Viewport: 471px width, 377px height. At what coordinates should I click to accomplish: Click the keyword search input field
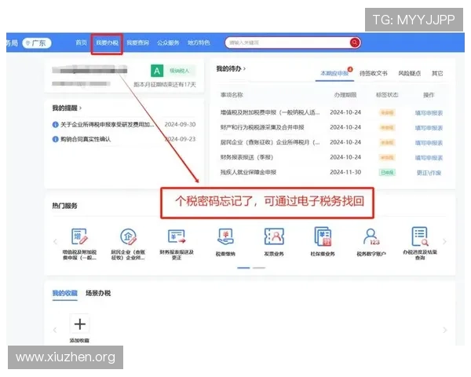tap(287, 42)
